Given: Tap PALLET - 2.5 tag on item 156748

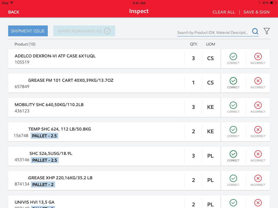Looking at the screenshot, I should coord(44,136).
